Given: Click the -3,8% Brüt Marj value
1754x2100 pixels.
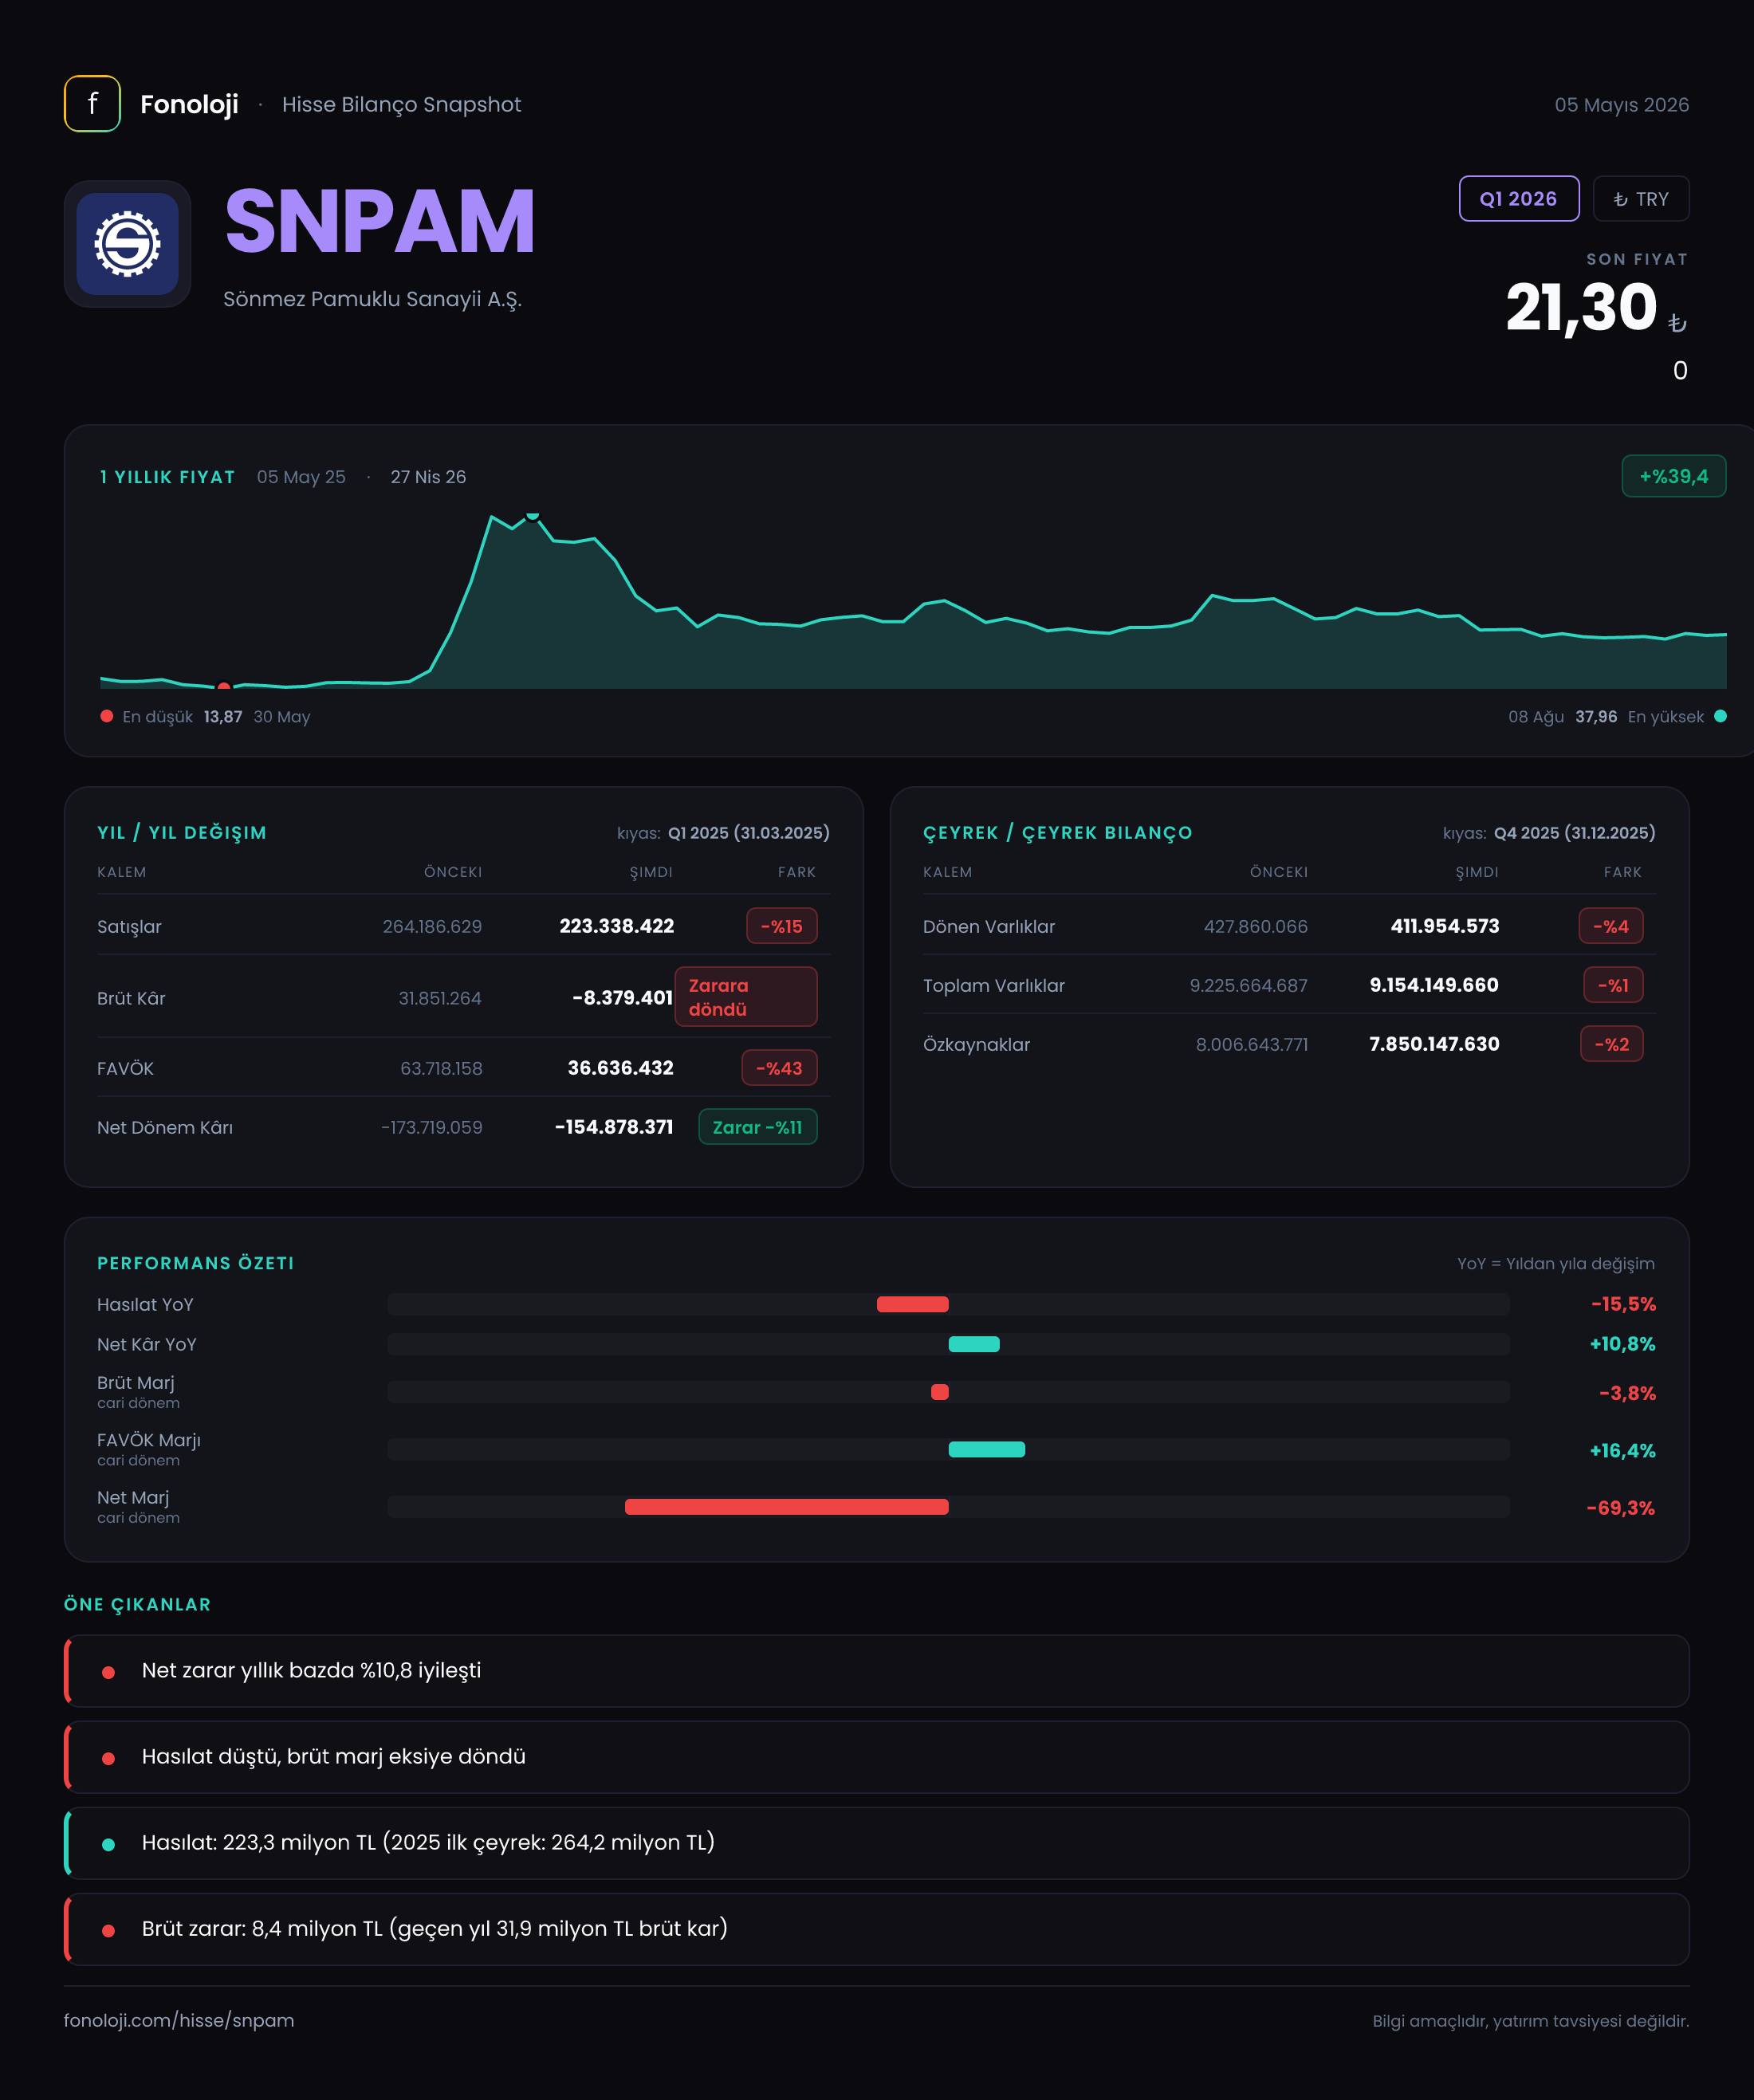Looking at the screenshot, I should 1627,1393.
